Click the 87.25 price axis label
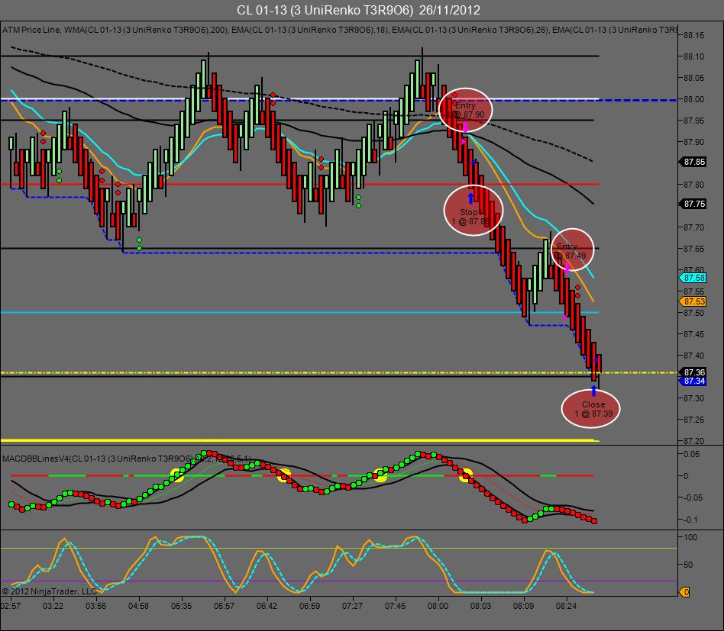Viewport: 724px width, 631px height. pos(693,420)
